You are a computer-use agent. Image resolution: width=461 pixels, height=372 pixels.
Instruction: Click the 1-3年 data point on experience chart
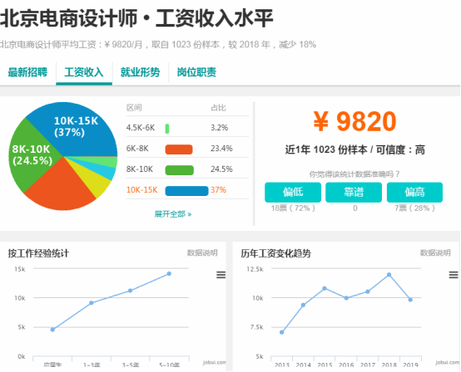click(92, 303)
